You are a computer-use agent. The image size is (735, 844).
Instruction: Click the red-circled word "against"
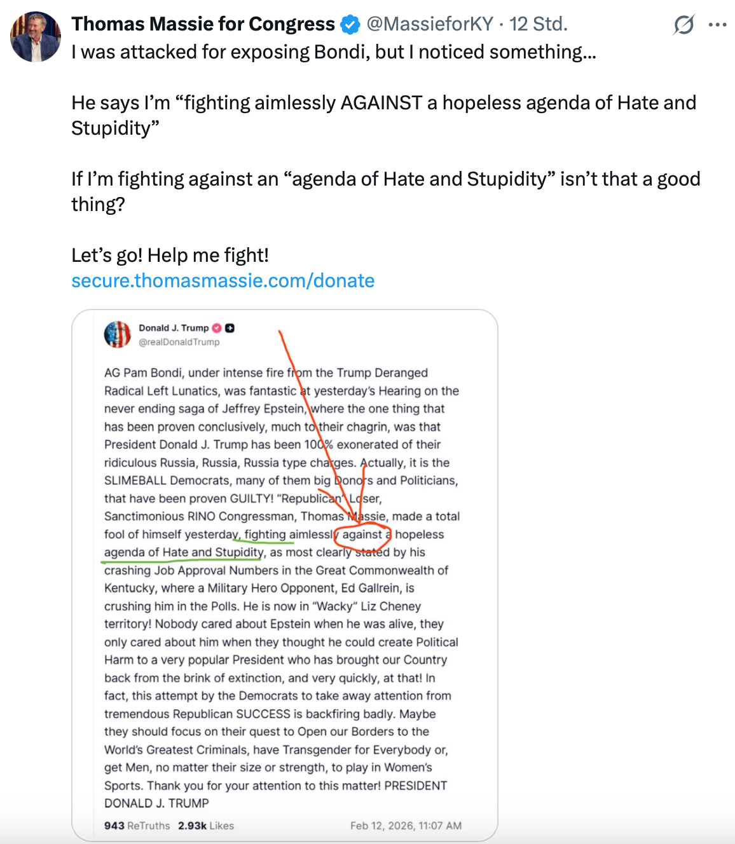[x=362, y=534]
